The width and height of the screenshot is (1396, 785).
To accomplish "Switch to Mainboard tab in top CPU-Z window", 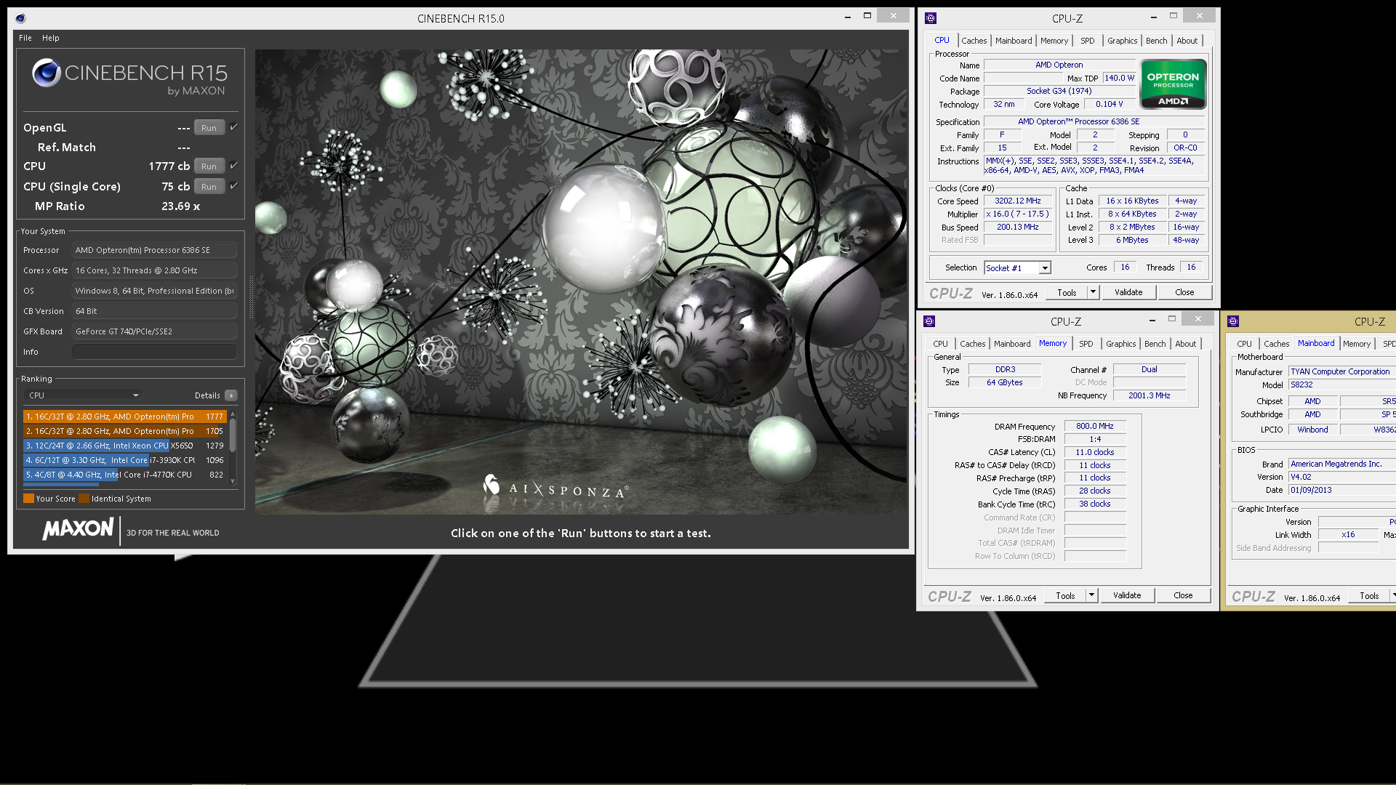I will tap(1014, 41).
